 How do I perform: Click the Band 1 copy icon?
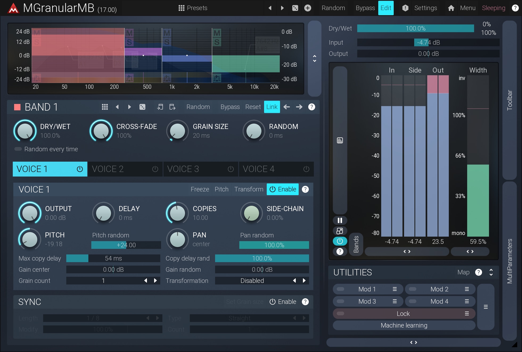tap(160, 107)
